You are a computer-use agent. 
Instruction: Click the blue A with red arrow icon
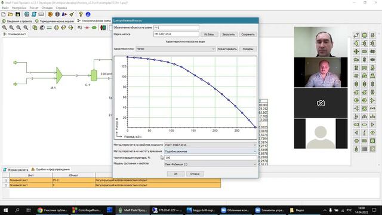[x=64, y=14]
